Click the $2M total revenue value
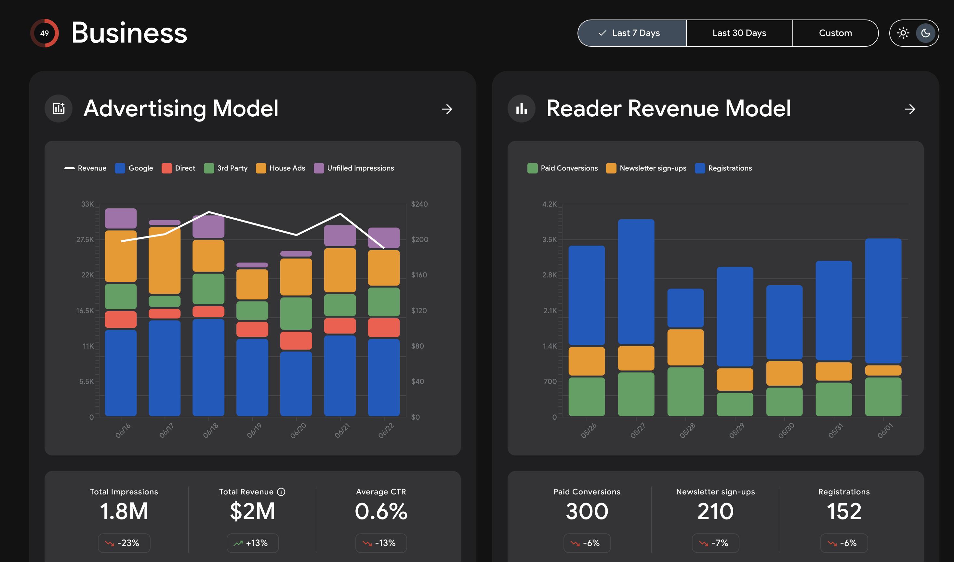The height and width of the screenshot is (562, 954). click(x=252, y=511)
